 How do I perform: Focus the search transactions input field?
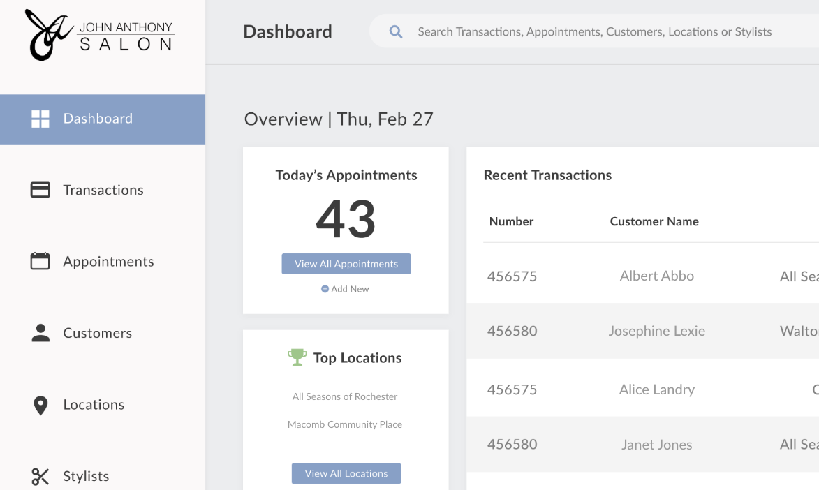click(593, 32)
